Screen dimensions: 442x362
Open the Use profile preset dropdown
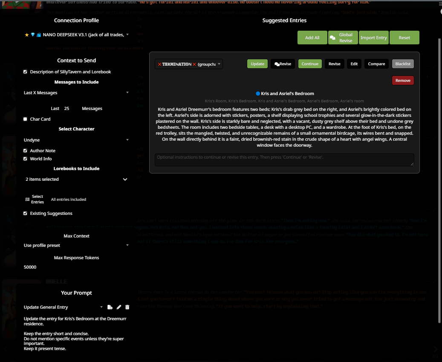click(76, 245)
